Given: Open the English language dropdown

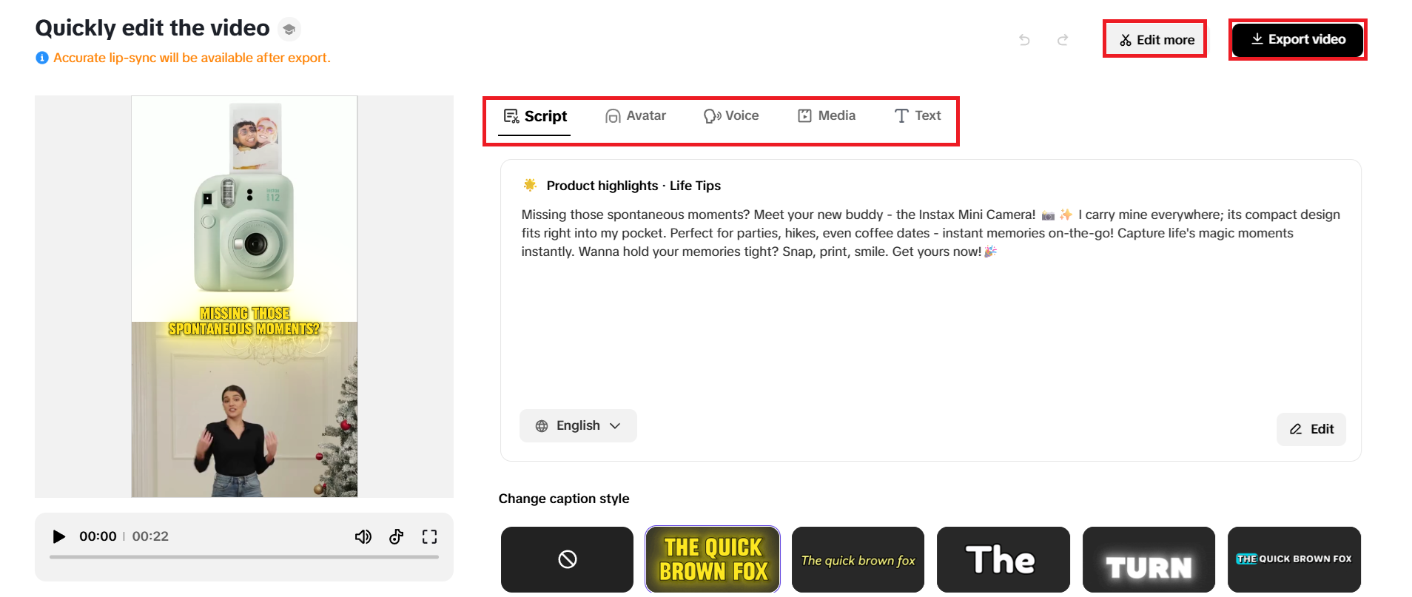Looking at the screenshot, I should (x=578, y=426).
